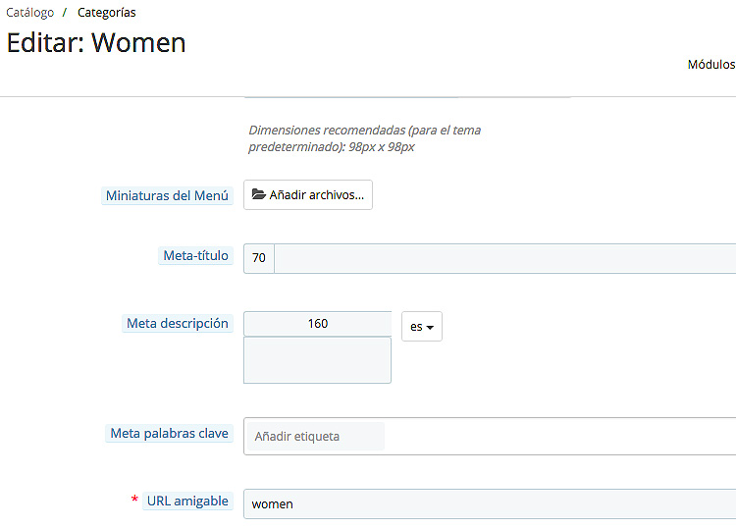Click the recommended dimensions help text
The image size is (736, 528).
(365, 138)
